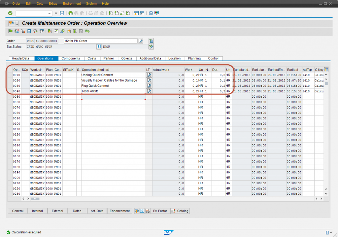Screen dimensions: 338x237
Task: Expand the command field dropdown arrow
Action: 50,14
